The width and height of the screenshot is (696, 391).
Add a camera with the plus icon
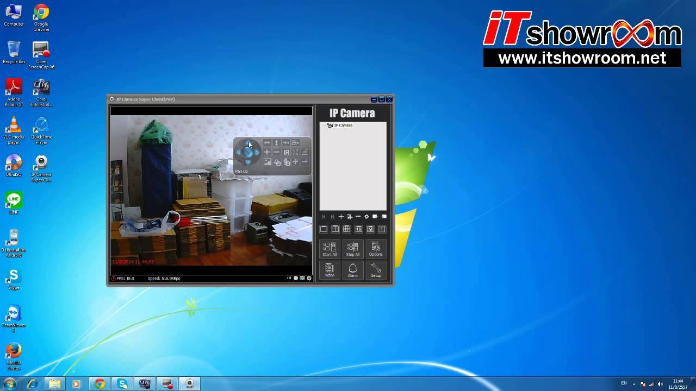(341, 217)
